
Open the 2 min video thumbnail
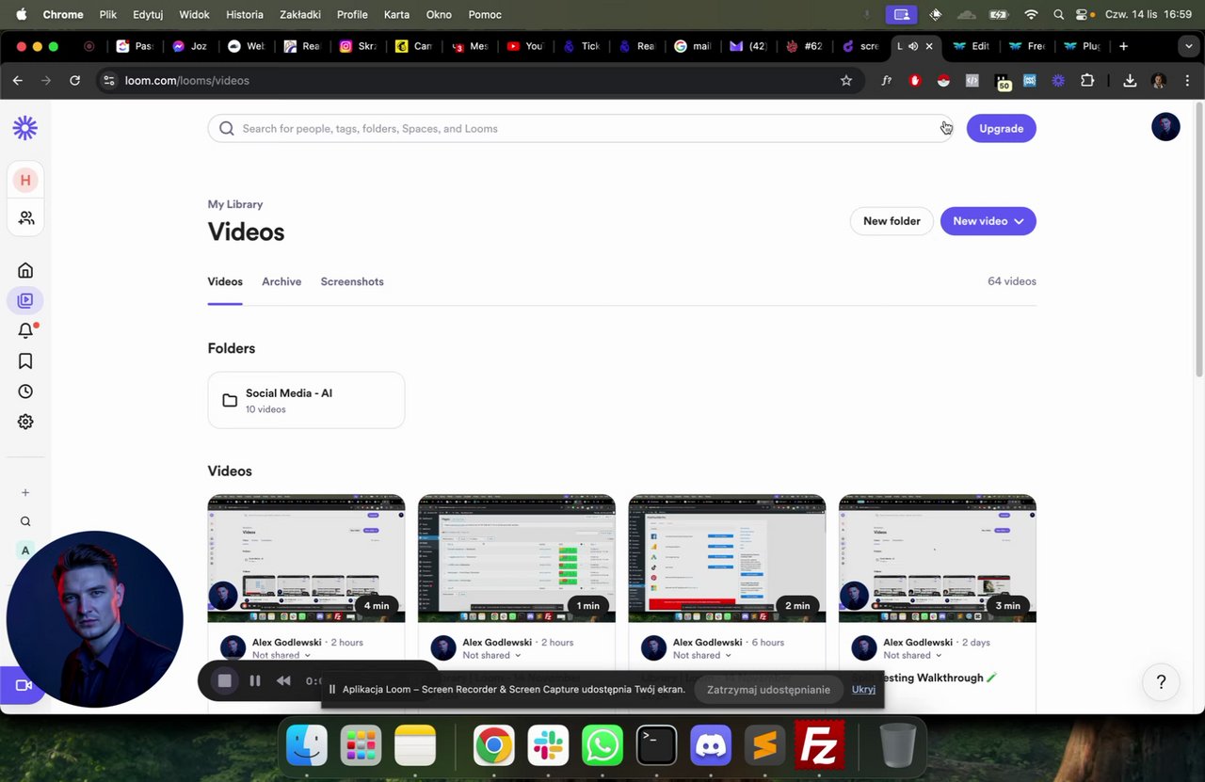tap(727, 558)
